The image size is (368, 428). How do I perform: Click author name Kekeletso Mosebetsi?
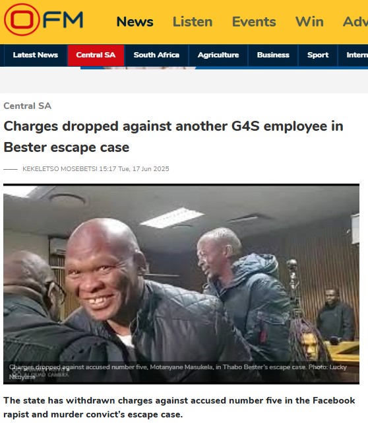pyautogui.click(x=60, y=169)
